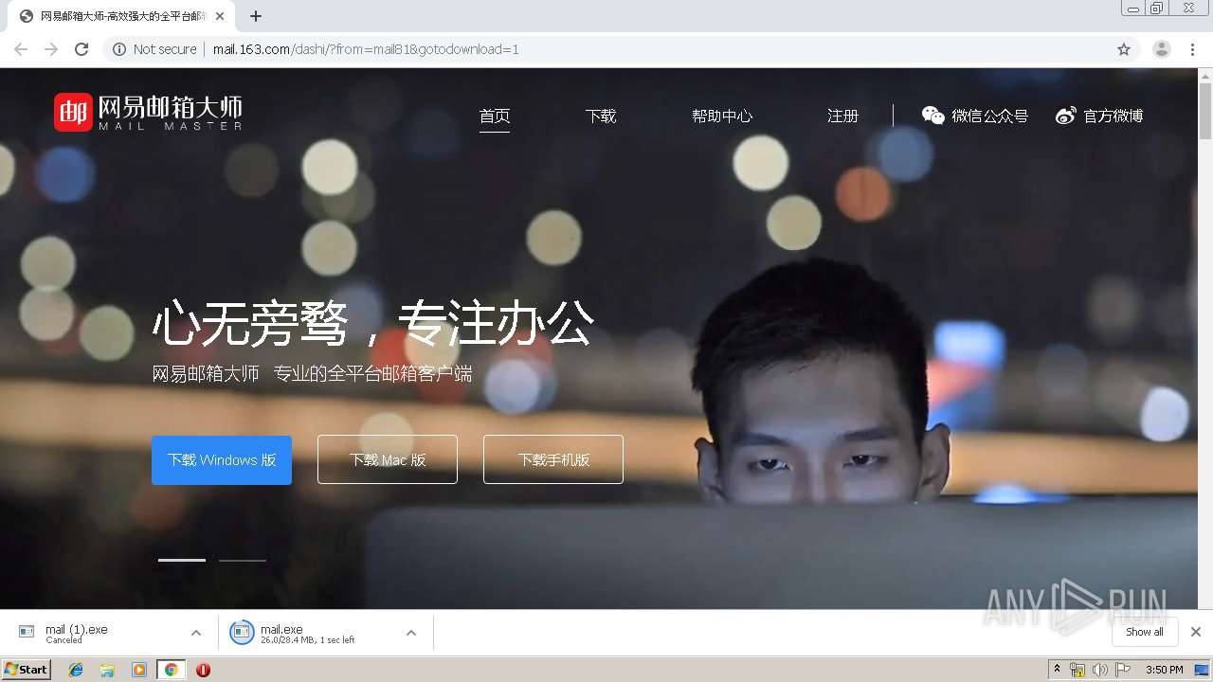
Task: Open the 帮助中心 navigation tab
Action: (722, 116)
